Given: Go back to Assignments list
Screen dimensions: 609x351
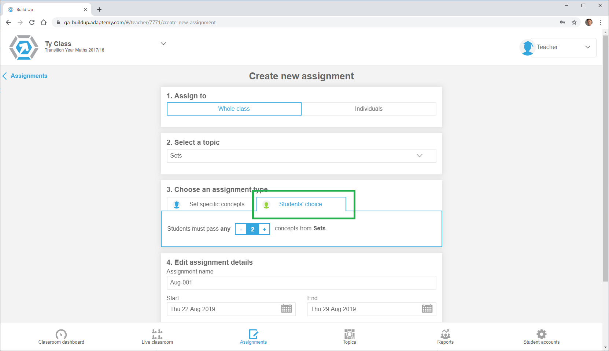Looking at the screenshot, I should click(x=26, y=76).
